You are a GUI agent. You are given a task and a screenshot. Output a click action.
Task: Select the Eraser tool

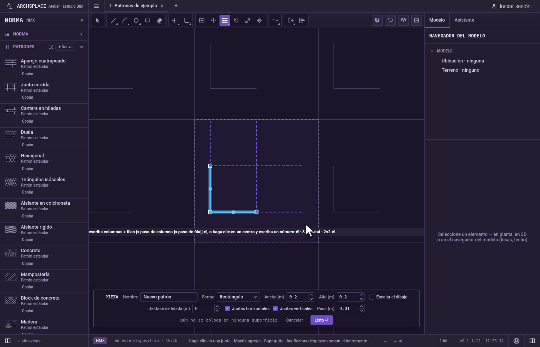click(x=159, y=20)
